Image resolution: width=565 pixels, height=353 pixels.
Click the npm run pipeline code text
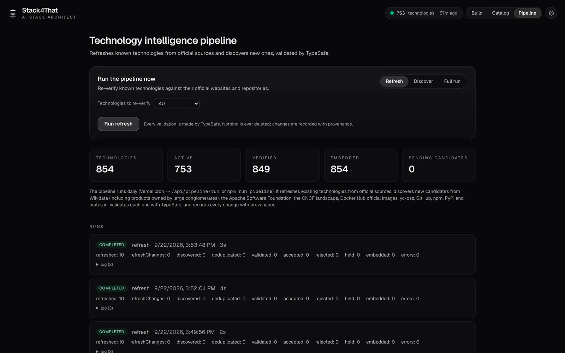(x=250, y=191)
